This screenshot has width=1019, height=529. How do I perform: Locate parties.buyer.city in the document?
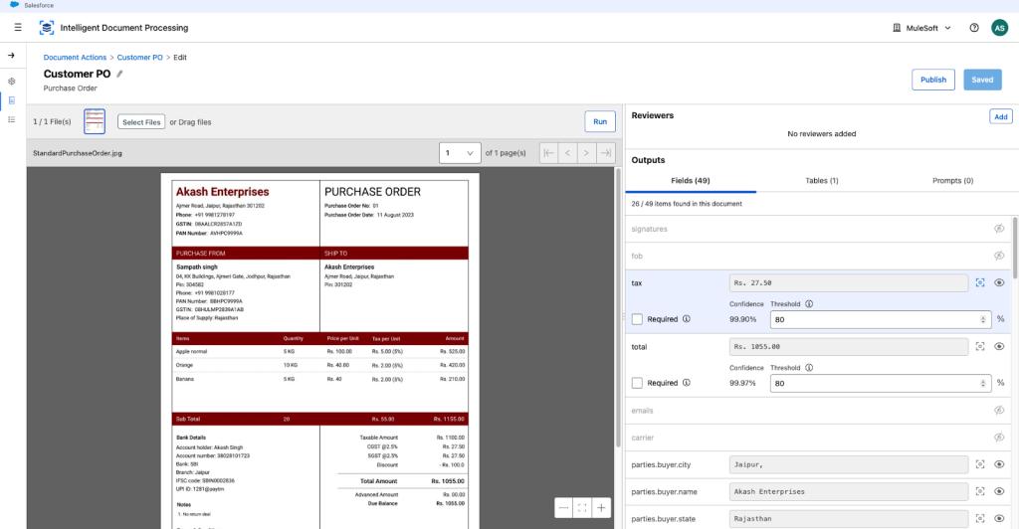pyautogui.click(x=980, y=464)
